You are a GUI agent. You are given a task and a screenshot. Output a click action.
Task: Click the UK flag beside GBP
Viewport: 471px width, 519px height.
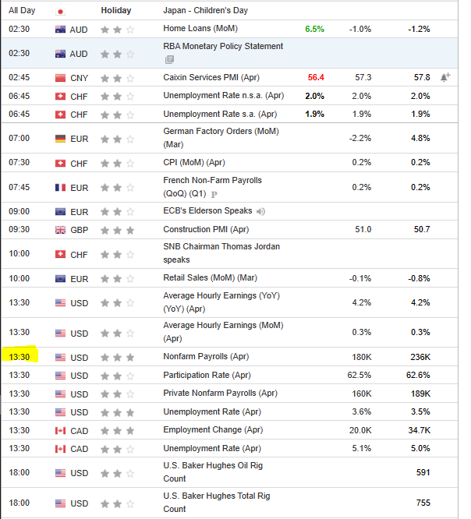(x=61, y=230)
